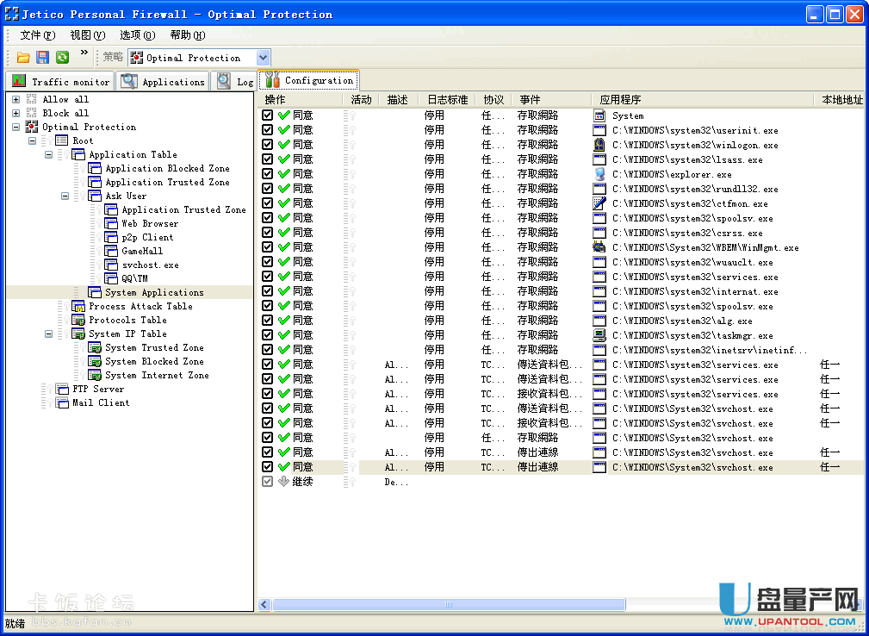Screen dimensions: 869x636
Task: Click the ctfmon.exe pencil icon
Action: pyautogui.click(x=599, y=203)
